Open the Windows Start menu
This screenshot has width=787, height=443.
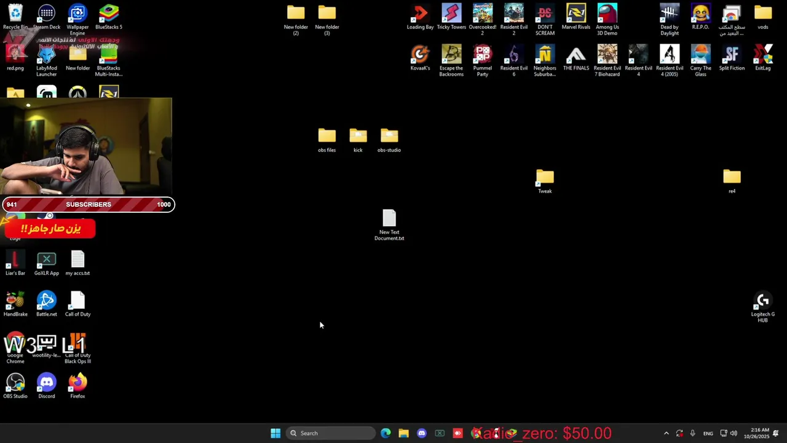coord(275,433)
